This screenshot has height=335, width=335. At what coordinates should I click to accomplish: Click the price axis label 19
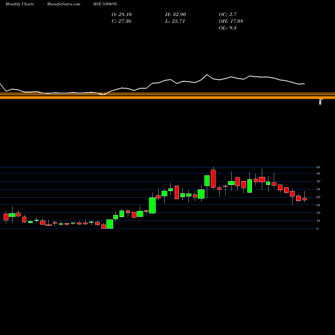click(318, 213)
